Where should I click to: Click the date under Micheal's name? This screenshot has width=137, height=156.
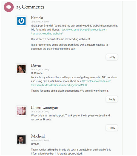(40, 140)
